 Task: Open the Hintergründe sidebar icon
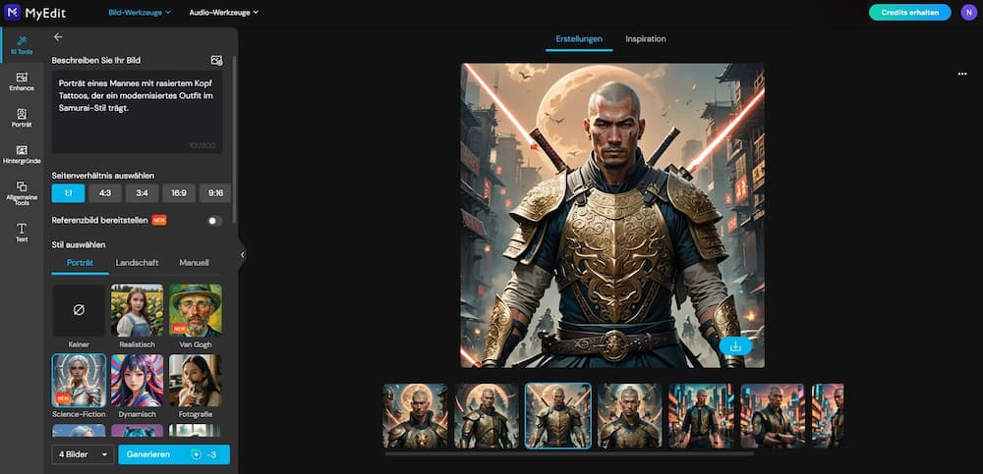tap(22, 154)
